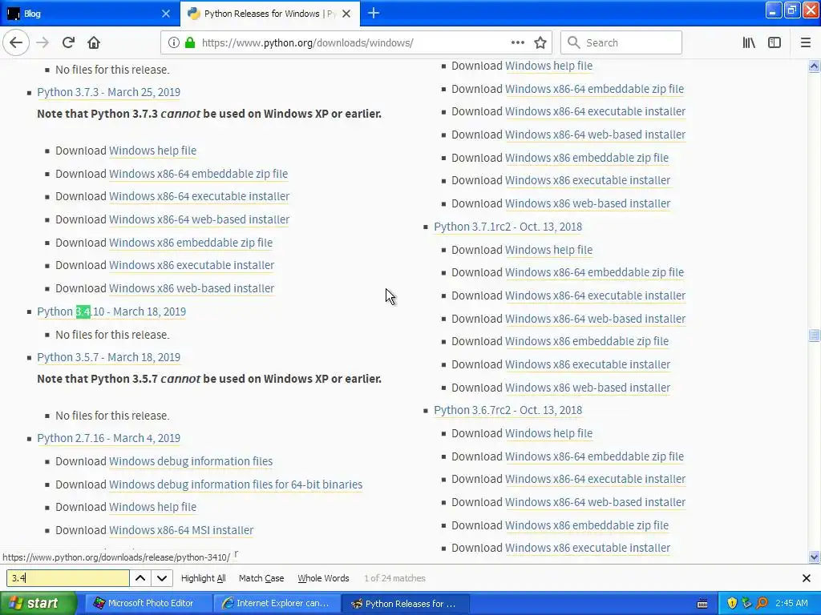Open Python 3.6.7rc2 - Oct. 13, 2018 link
This screenshot has height=615, width=821.
508,411
